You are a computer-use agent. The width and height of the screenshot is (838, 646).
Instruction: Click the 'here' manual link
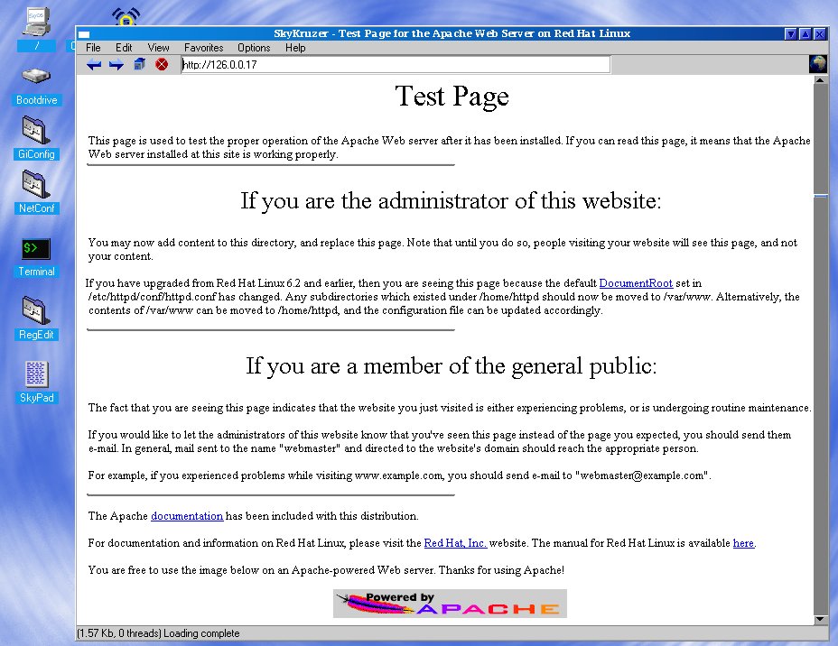pos(743,543)
